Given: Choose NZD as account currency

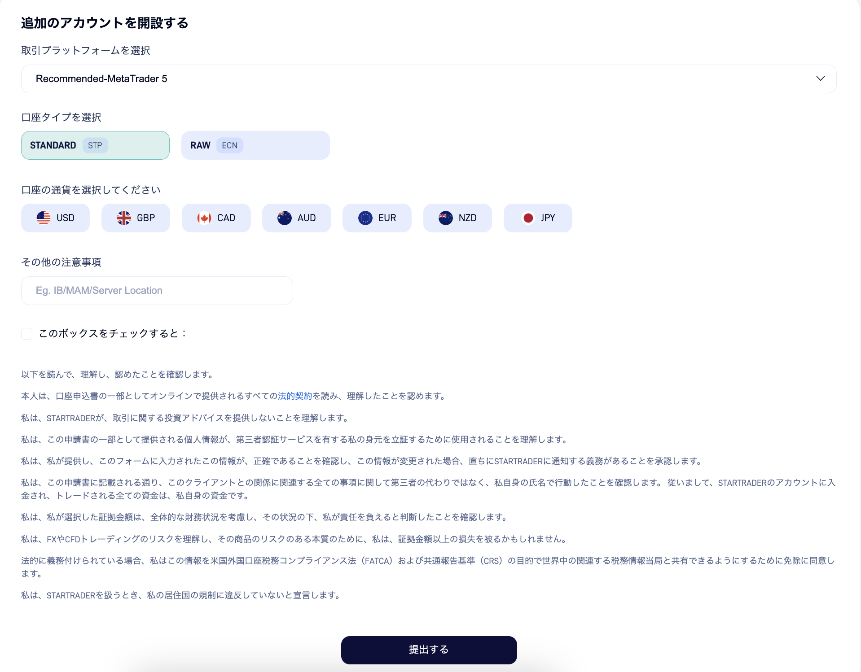Looking at the screenshot, I should (457, 218).
